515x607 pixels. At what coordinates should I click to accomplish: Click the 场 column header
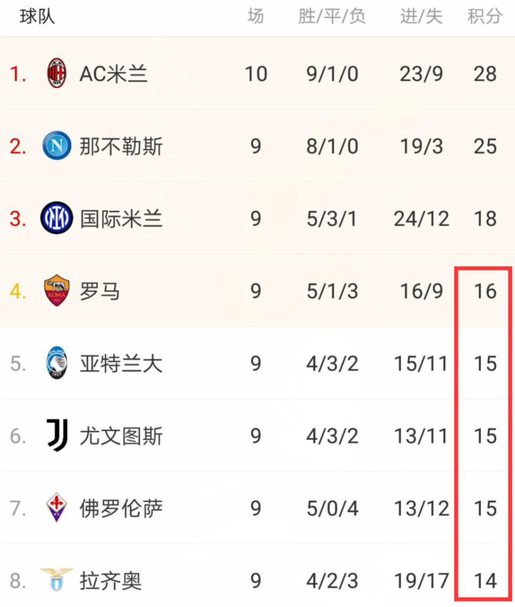256,16
